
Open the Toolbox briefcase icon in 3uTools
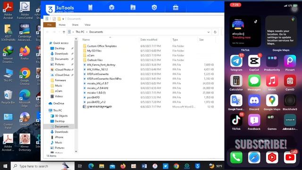coord(176,8)
